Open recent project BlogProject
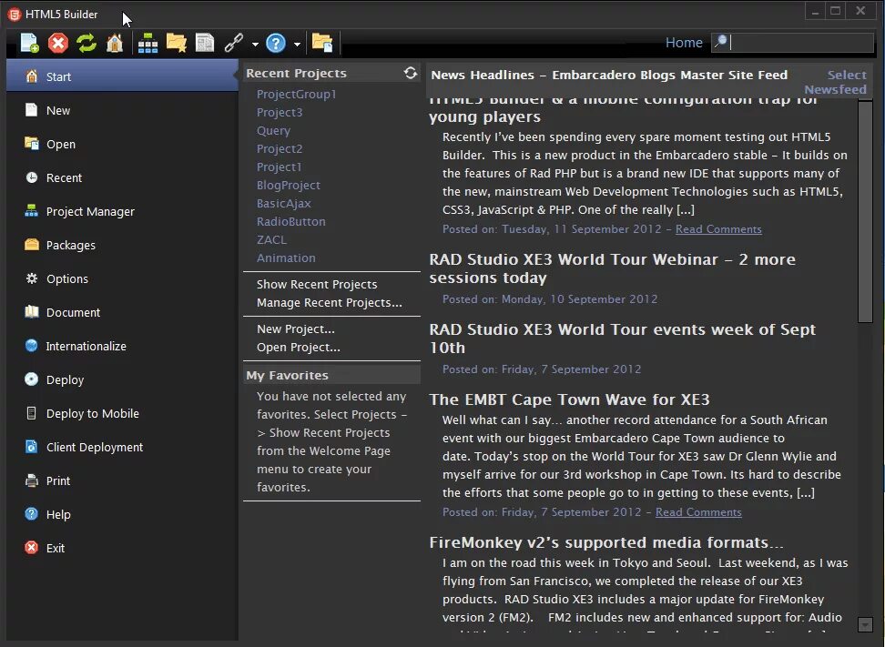 point(289,185)
